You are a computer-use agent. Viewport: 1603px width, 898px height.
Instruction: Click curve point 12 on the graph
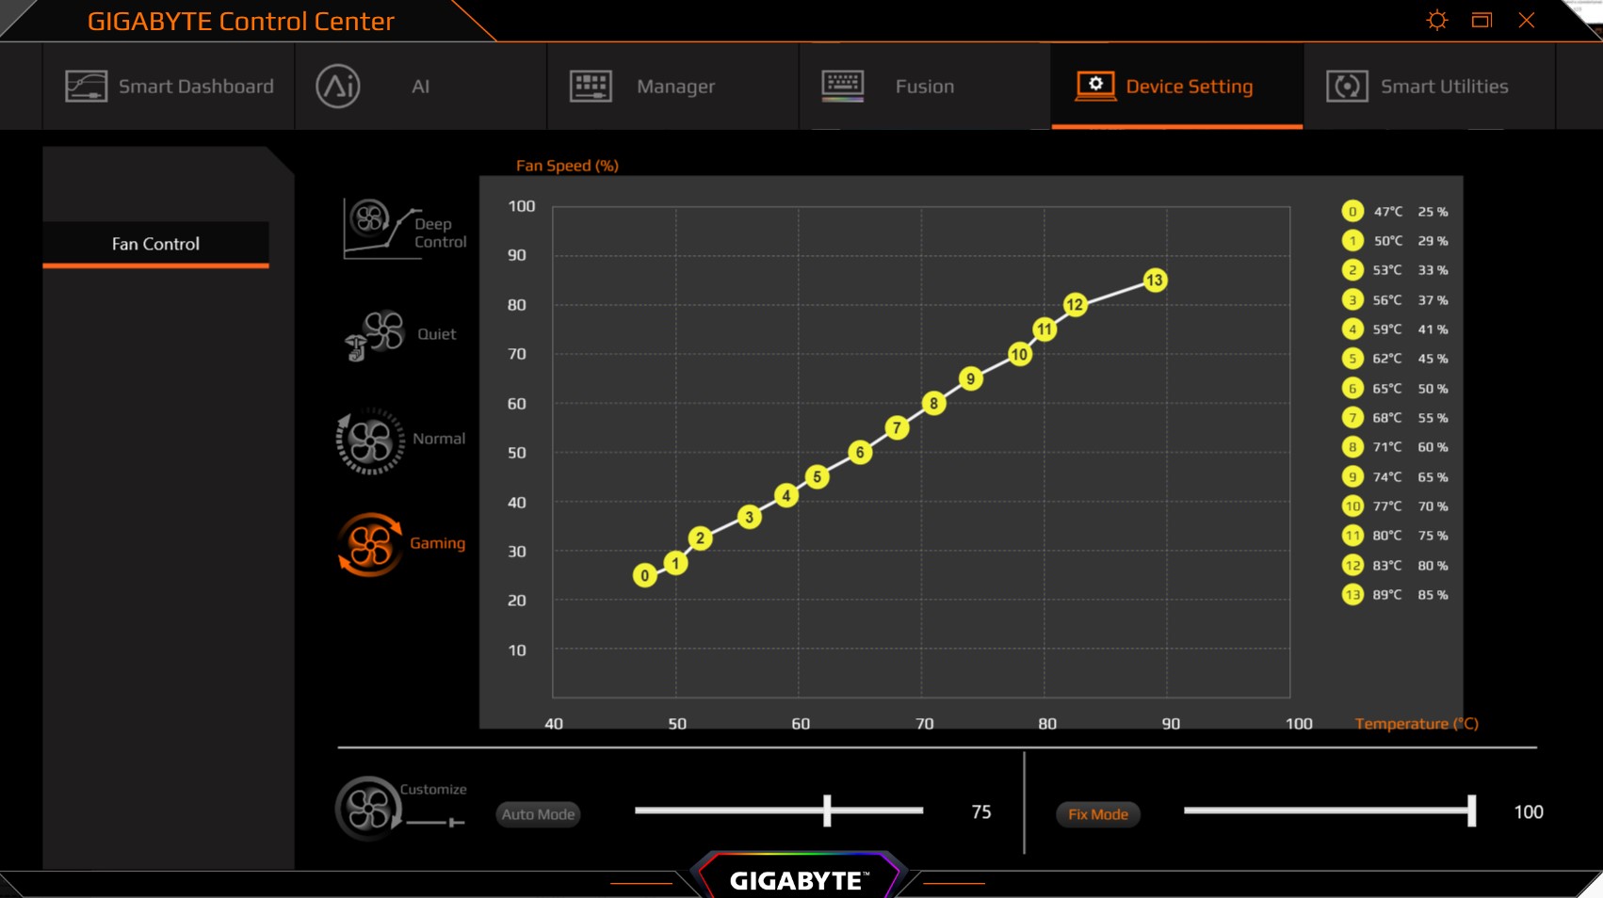[1075, 305]
